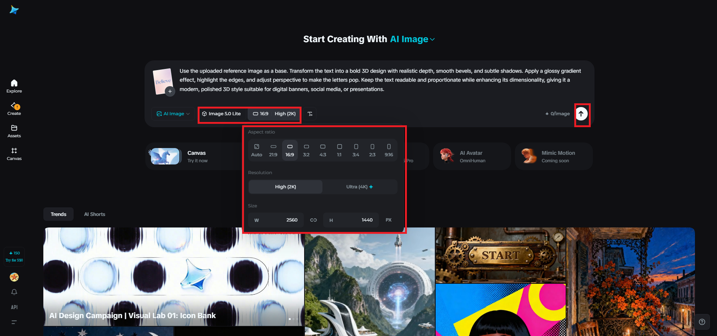The height and width of the screenshot is (336, 717).
Task: Expand the AI Image mode dropdown
Action: 173,114
